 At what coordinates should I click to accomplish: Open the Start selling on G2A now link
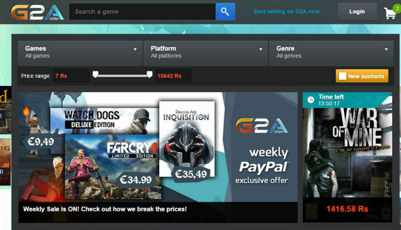[286, 11]
